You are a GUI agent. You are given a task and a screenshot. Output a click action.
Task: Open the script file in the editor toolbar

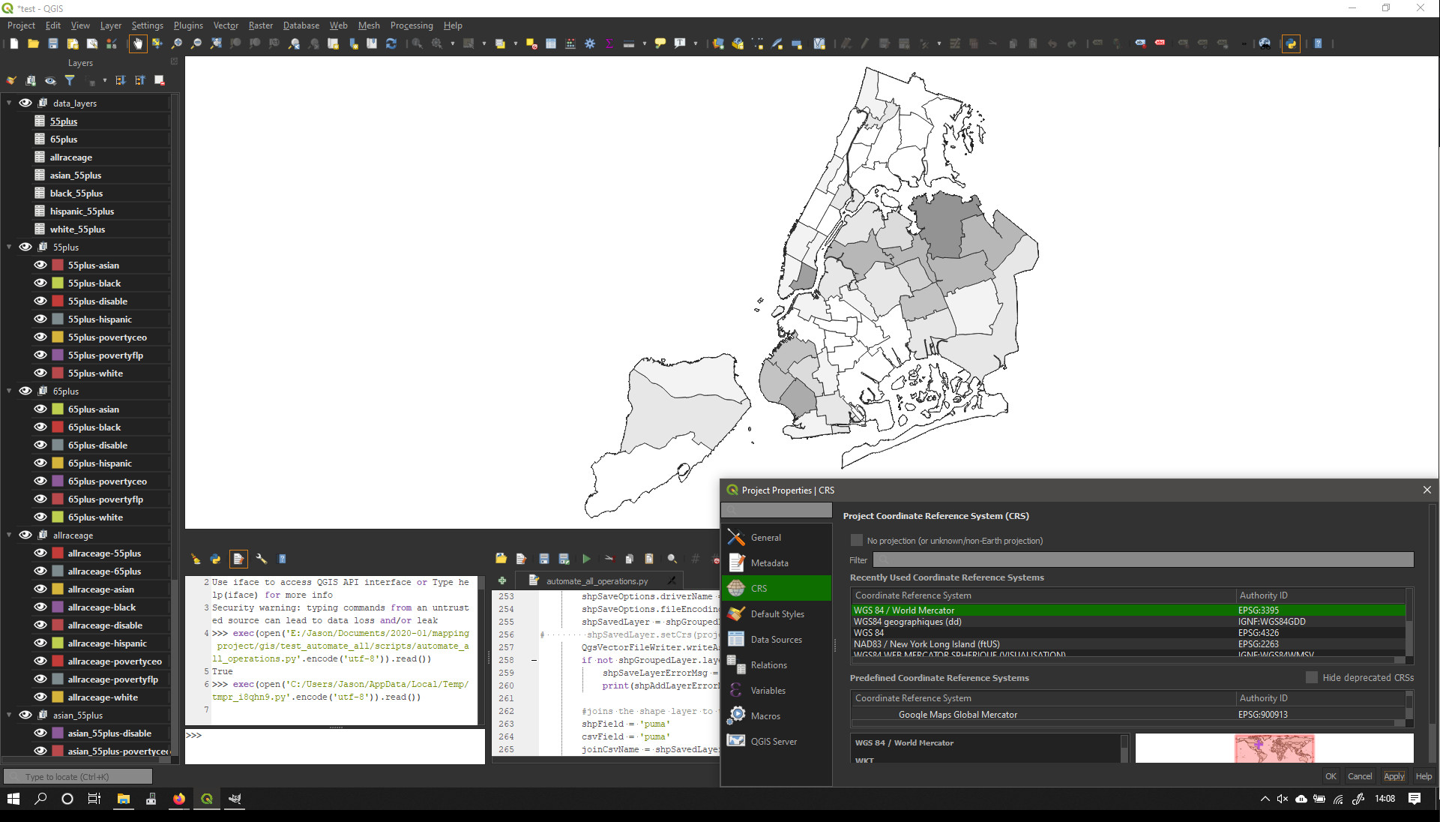coord(501,559)
